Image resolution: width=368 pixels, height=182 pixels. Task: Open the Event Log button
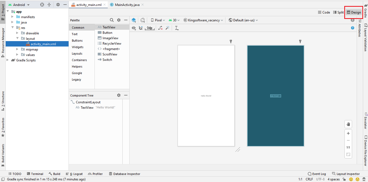click(x=317, y=174)
